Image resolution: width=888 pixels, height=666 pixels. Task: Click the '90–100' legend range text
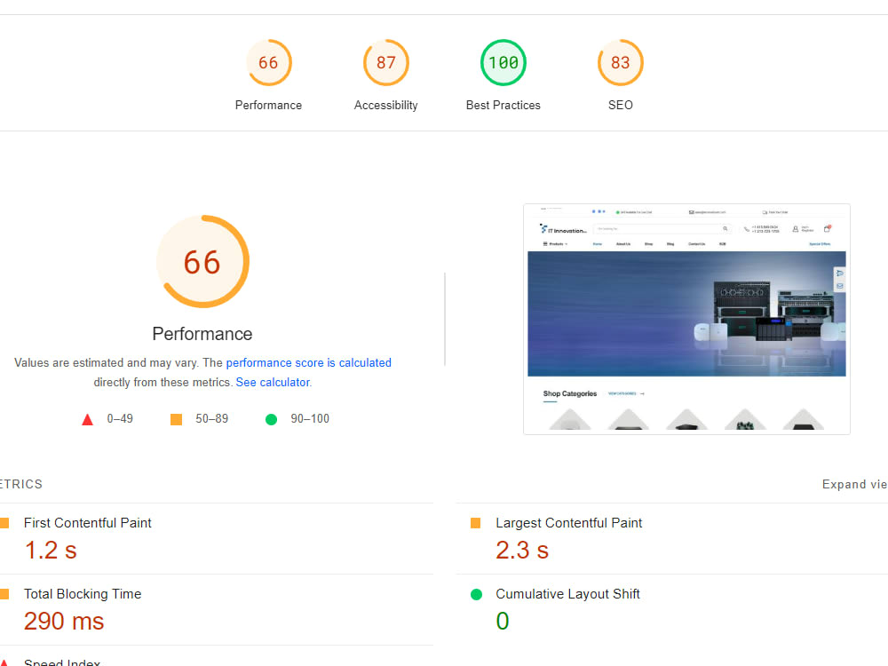[x=310, y=419]
